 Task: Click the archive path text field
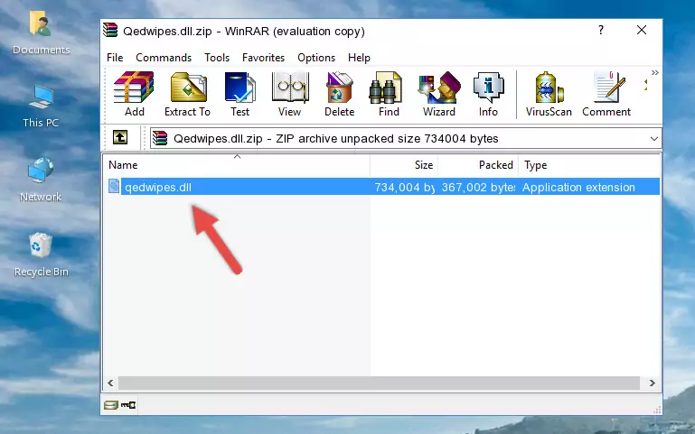[399, 138]
